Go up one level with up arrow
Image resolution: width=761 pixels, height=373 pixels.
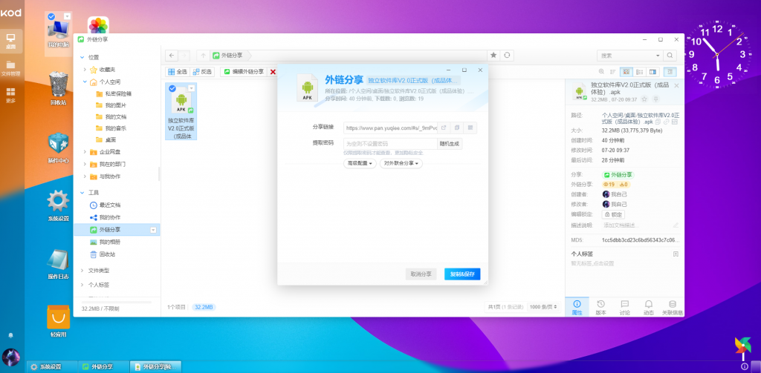coord(204,55)
